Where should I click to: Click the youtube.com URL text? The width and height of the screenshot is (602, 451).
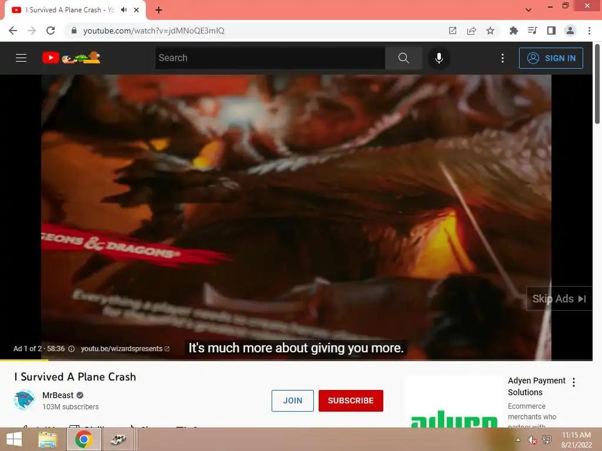(153, 31)
